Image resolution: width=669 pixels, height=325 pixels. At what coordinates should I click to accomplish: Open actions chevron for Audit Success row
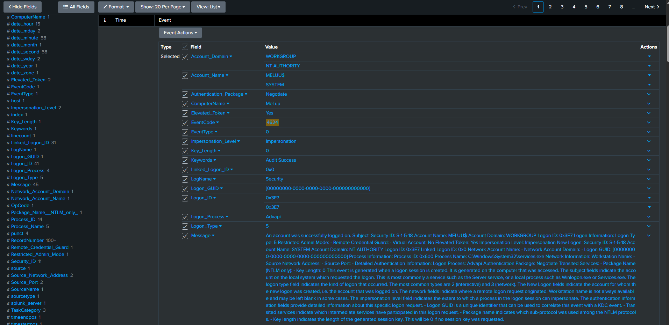(x=649, y=160)
